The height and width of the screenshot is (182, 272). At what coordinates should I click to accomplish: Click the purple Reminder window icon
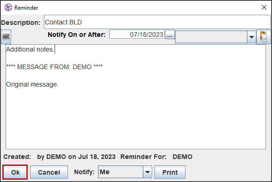click(x=8, y=7)
